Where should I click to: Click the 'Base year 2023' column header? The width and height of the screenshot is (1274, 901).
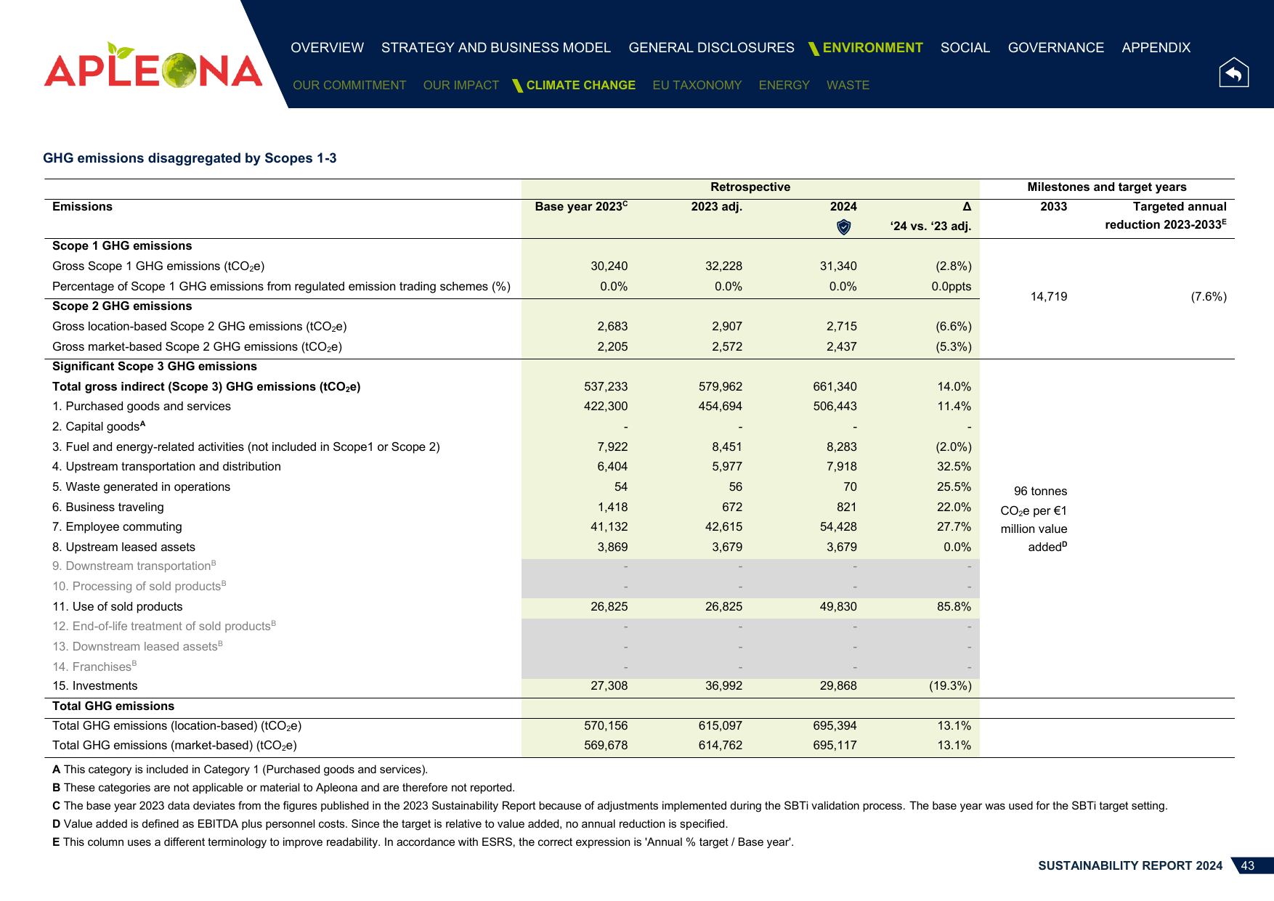tap(581, 206)
